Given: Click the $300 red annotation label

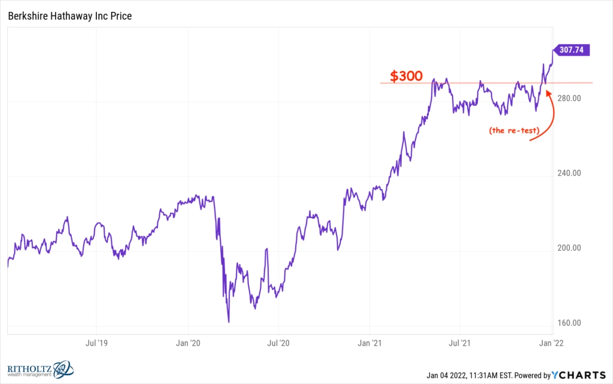Looking at the screenshot, I should pyautogui.click(x=406, y=76).
